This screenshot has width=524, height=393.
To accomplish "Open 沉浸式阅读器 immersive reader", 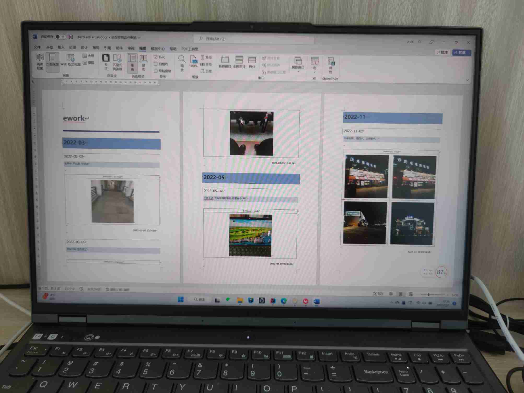I will tap(117, 62).
